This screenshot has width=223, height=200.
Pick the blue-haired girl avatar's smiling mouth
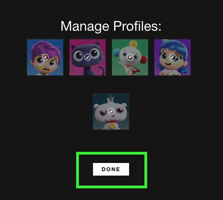[168, 64]
